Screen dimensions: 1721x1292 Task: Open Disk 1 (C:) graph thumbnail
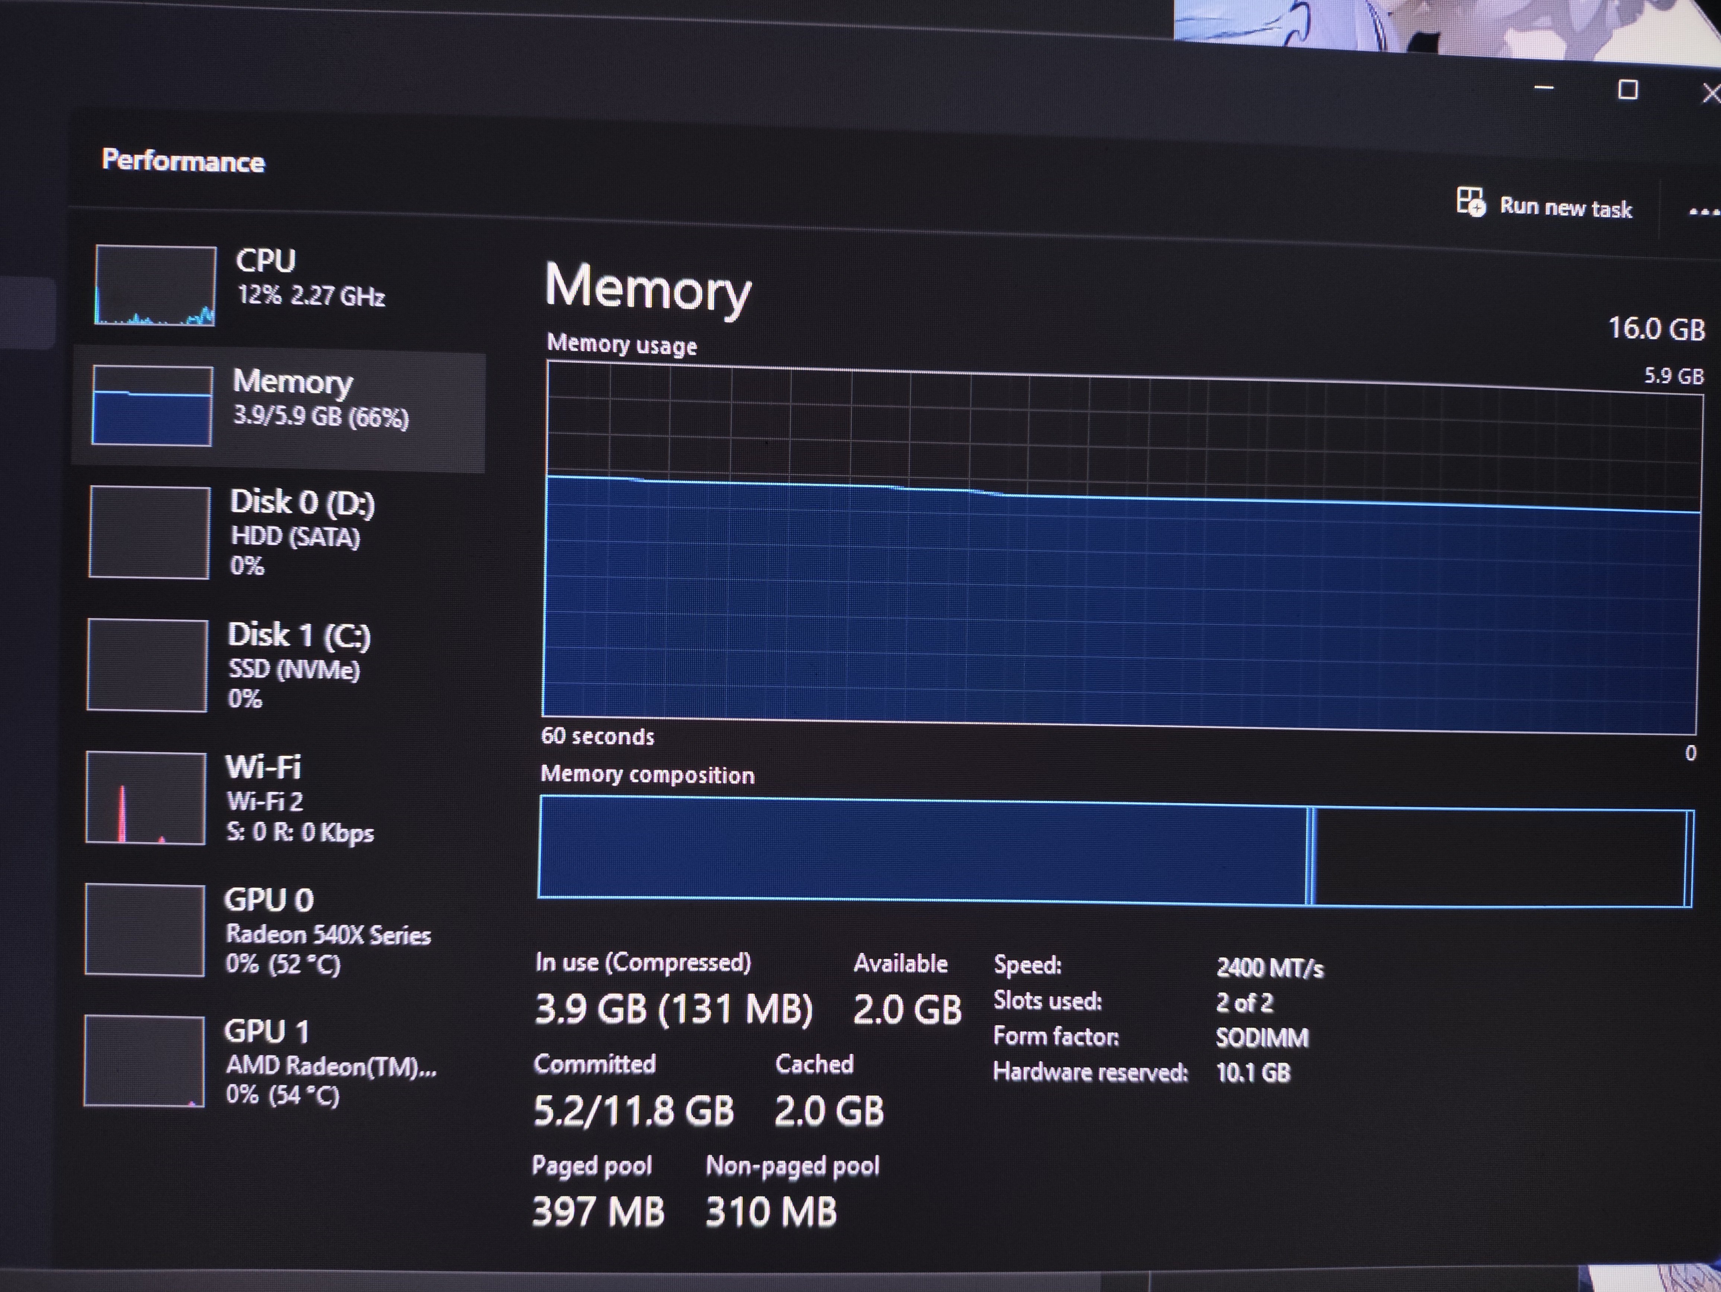pyautogui.click(x=147, y=665)
